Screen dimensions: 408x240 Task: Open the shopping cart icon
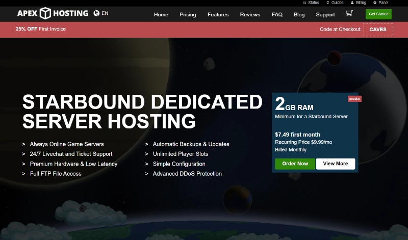[x=349, y=13]
